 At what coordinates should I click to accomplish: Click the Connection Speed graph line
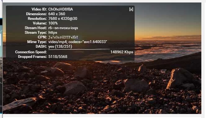pos(79,50)
